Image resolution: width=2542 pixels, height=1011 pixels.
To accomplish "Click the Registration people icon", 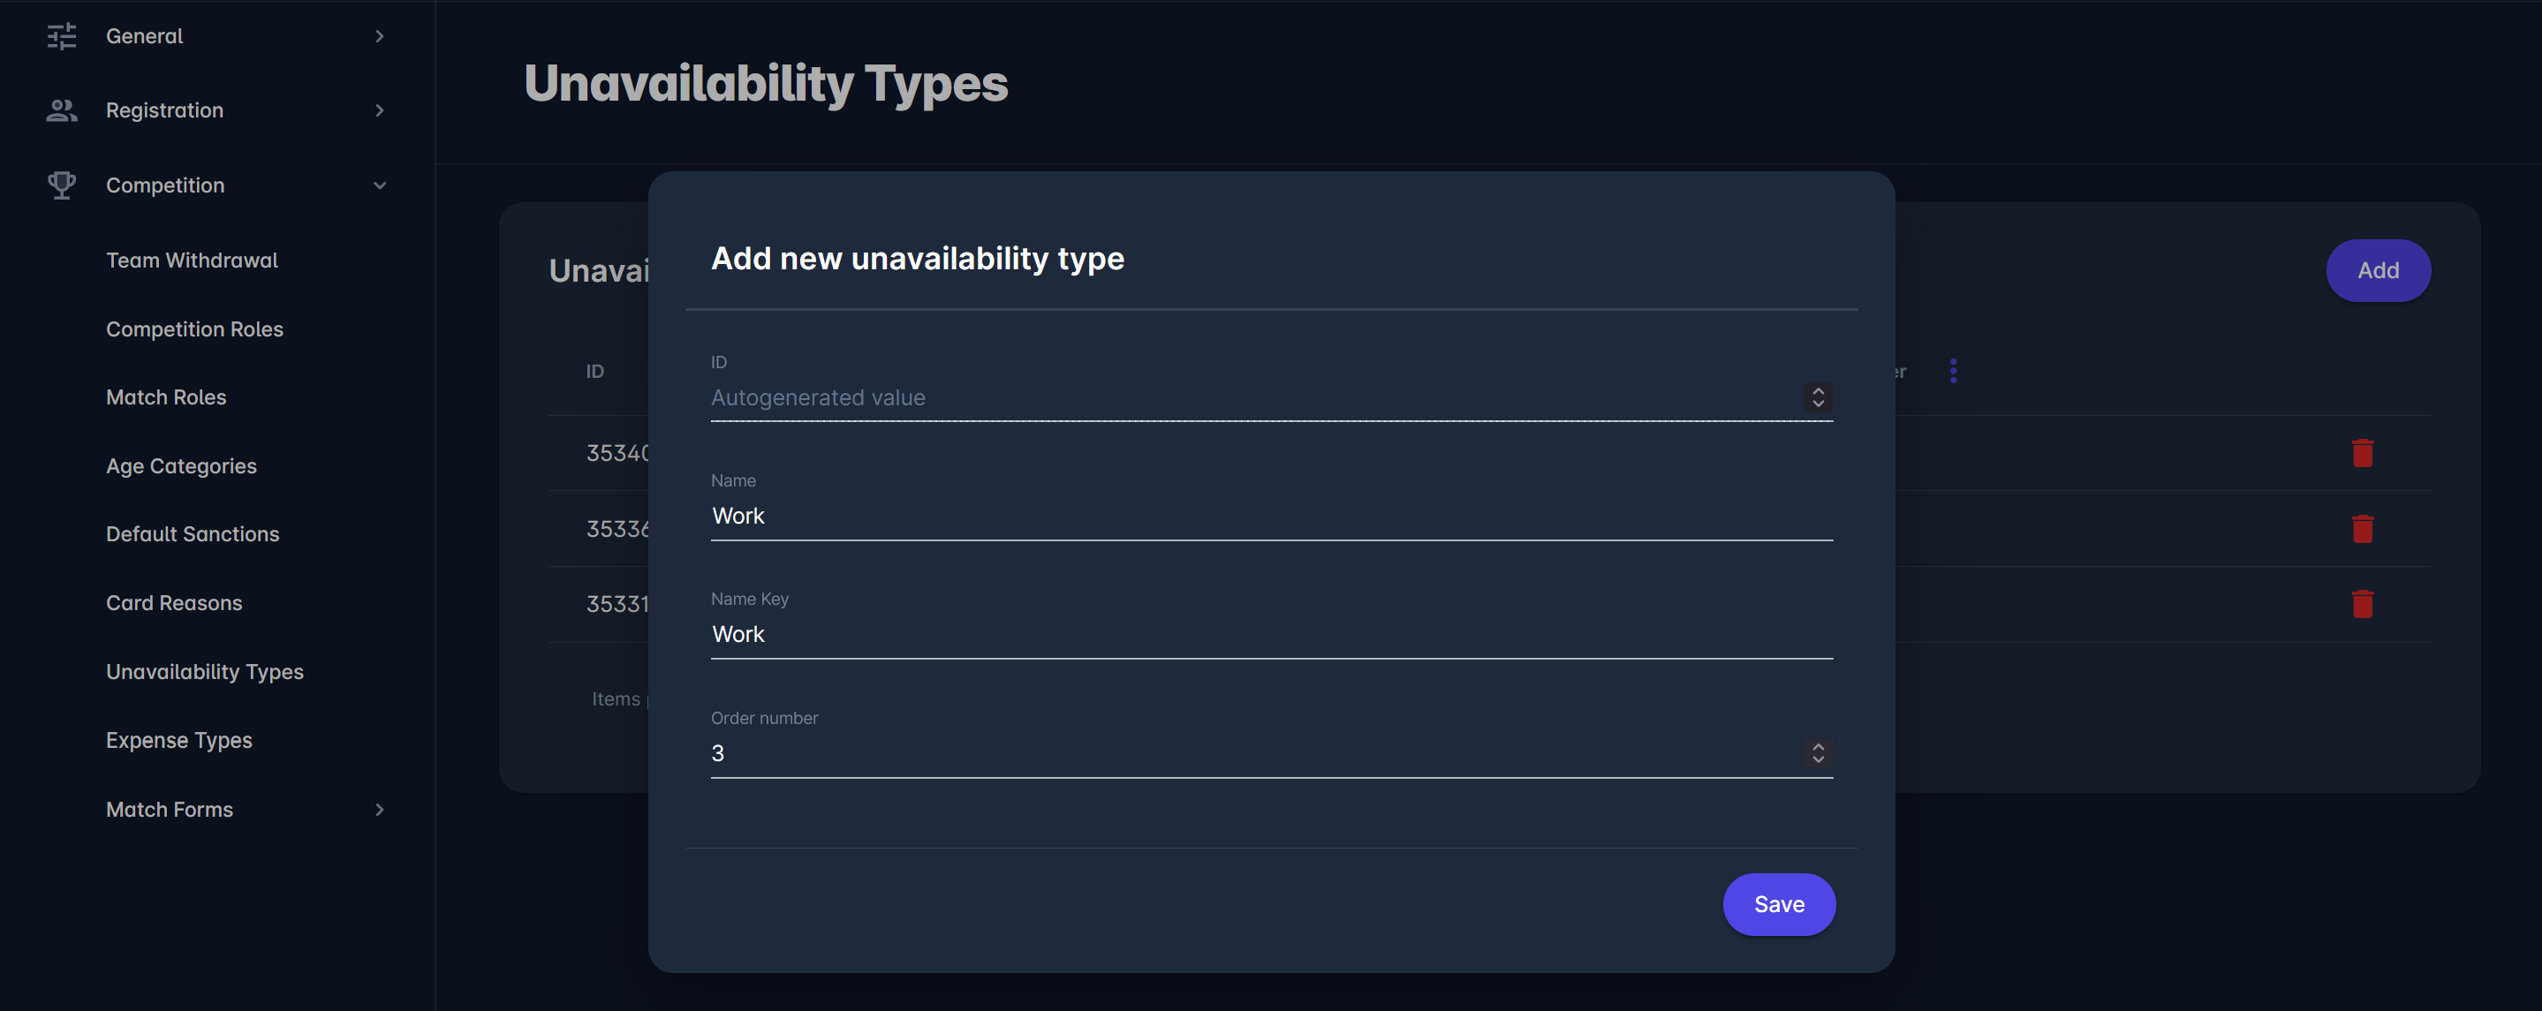I will pyautogui.click(x=61, y=110).
